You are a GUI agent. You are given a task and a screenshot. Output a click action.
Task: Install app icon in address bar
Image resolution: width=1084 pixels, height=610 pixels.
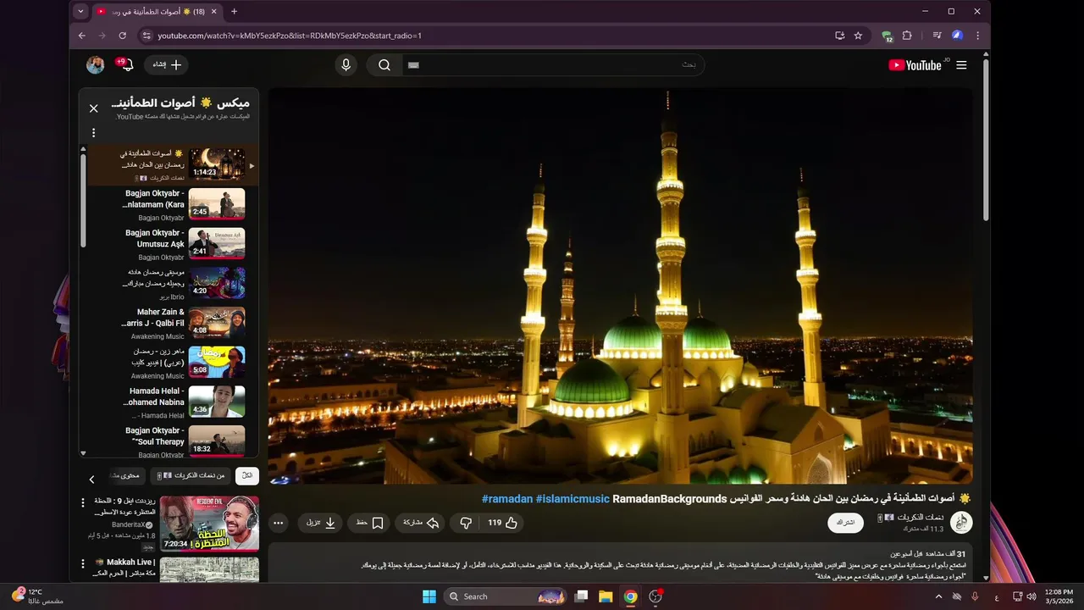point(839,36)
